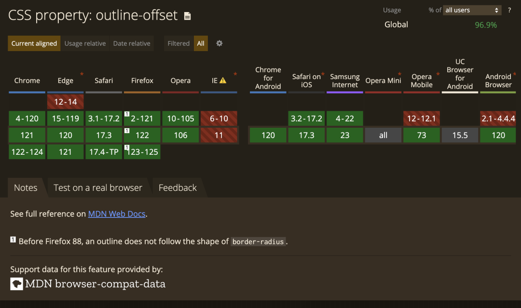The image size is (521, 308).
Task: Click the Android Browser 2.1-4.4.4 cell
Action: (498, 119)
